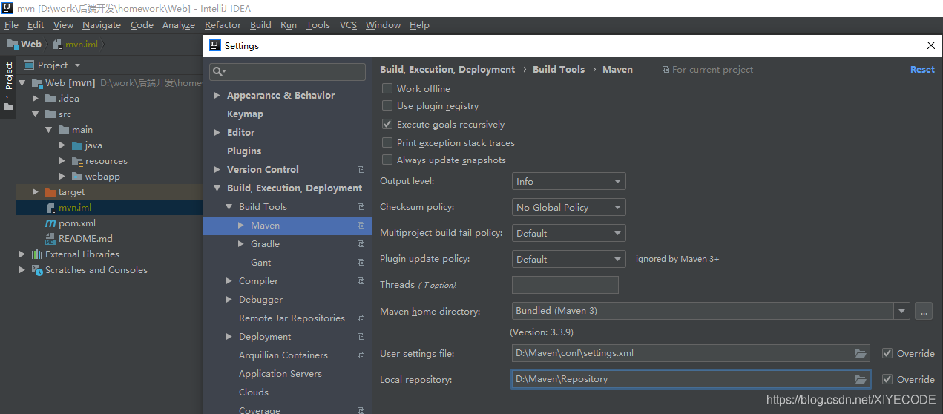Enable Always update snapshots checkbox
Viewport: 943px width, 414px height.
[387, 160]
